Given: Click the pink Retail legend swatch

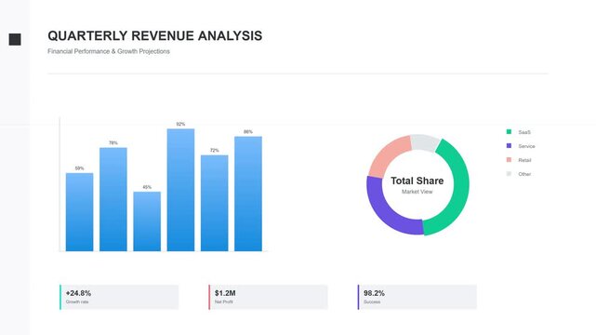Looking at the screenshot, I should 509,160.
